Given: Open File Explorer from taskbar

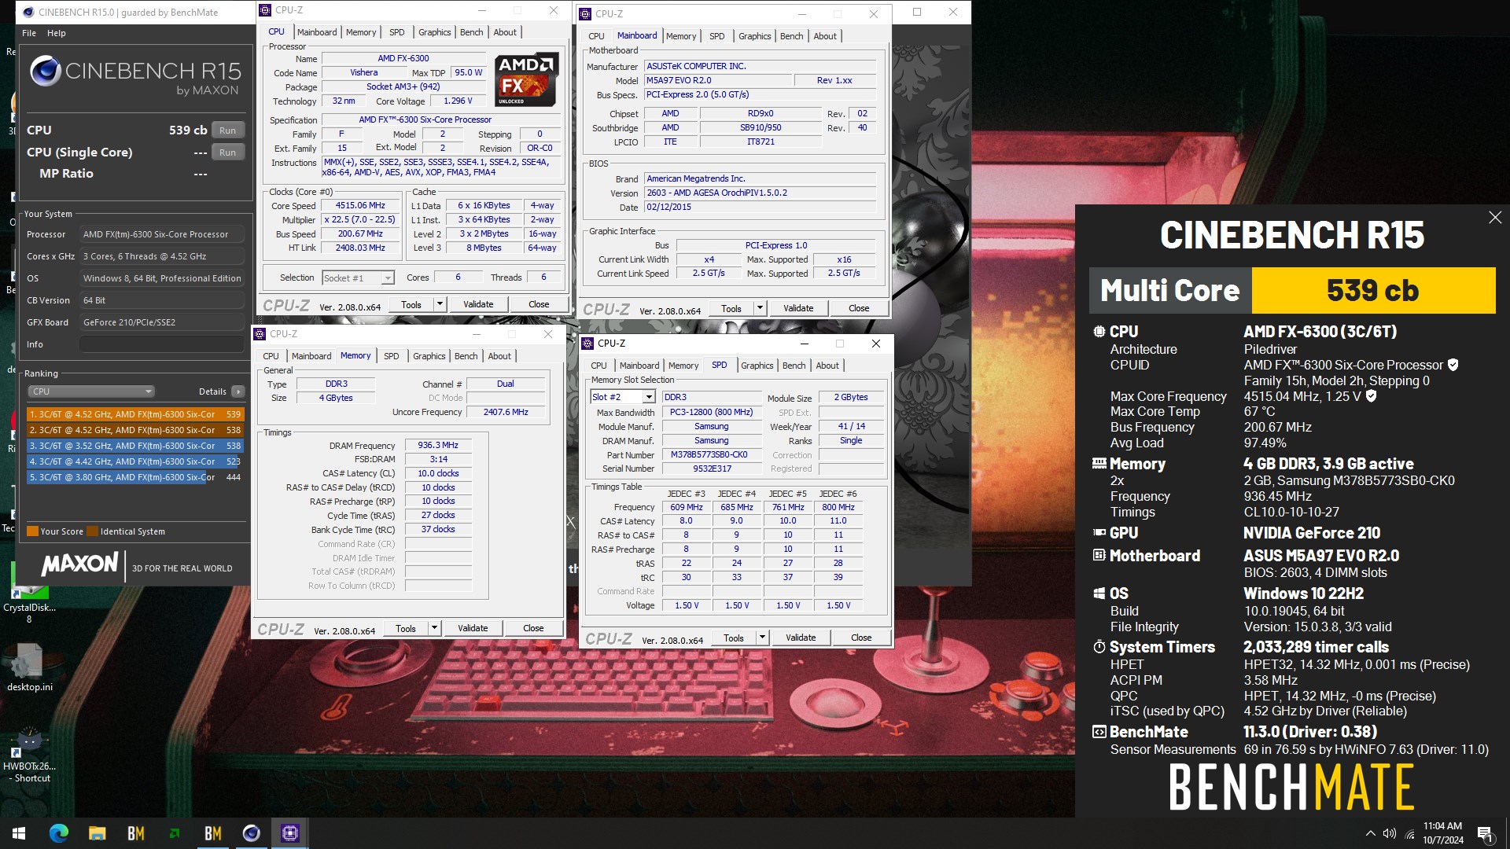Looking at the screenshot, I should 98,833.
